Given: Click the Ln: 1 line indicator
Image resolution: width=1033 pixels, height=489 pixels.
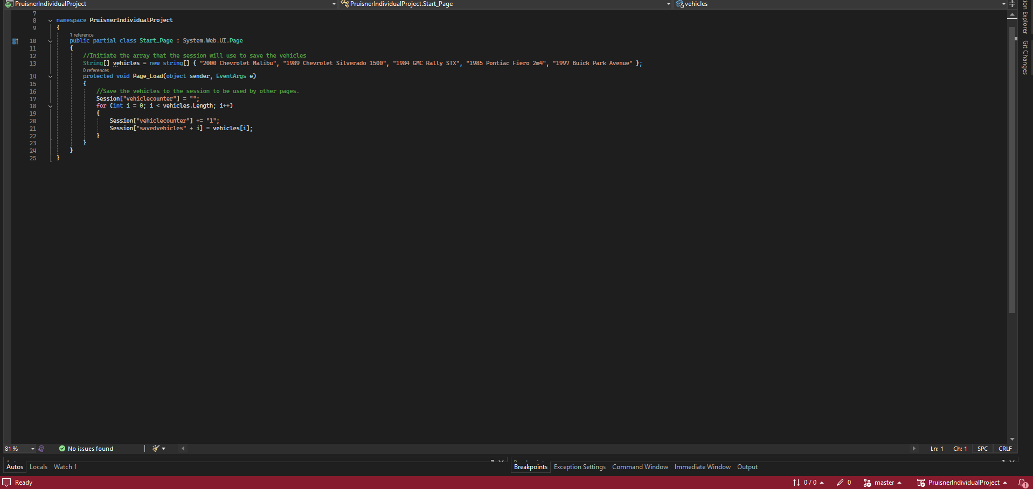Looking at the screenshot, I should click(937, 449).
